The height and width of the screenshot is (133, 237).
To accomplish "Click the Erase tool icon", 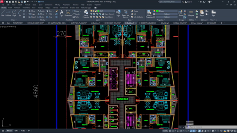I will pos(57,11).
